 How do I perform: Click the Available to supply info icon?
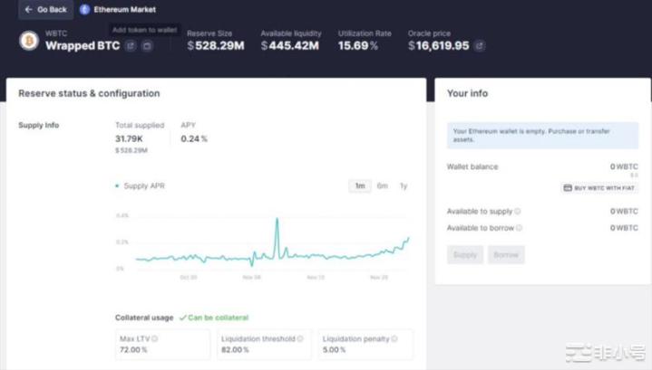tap(518, 211)
